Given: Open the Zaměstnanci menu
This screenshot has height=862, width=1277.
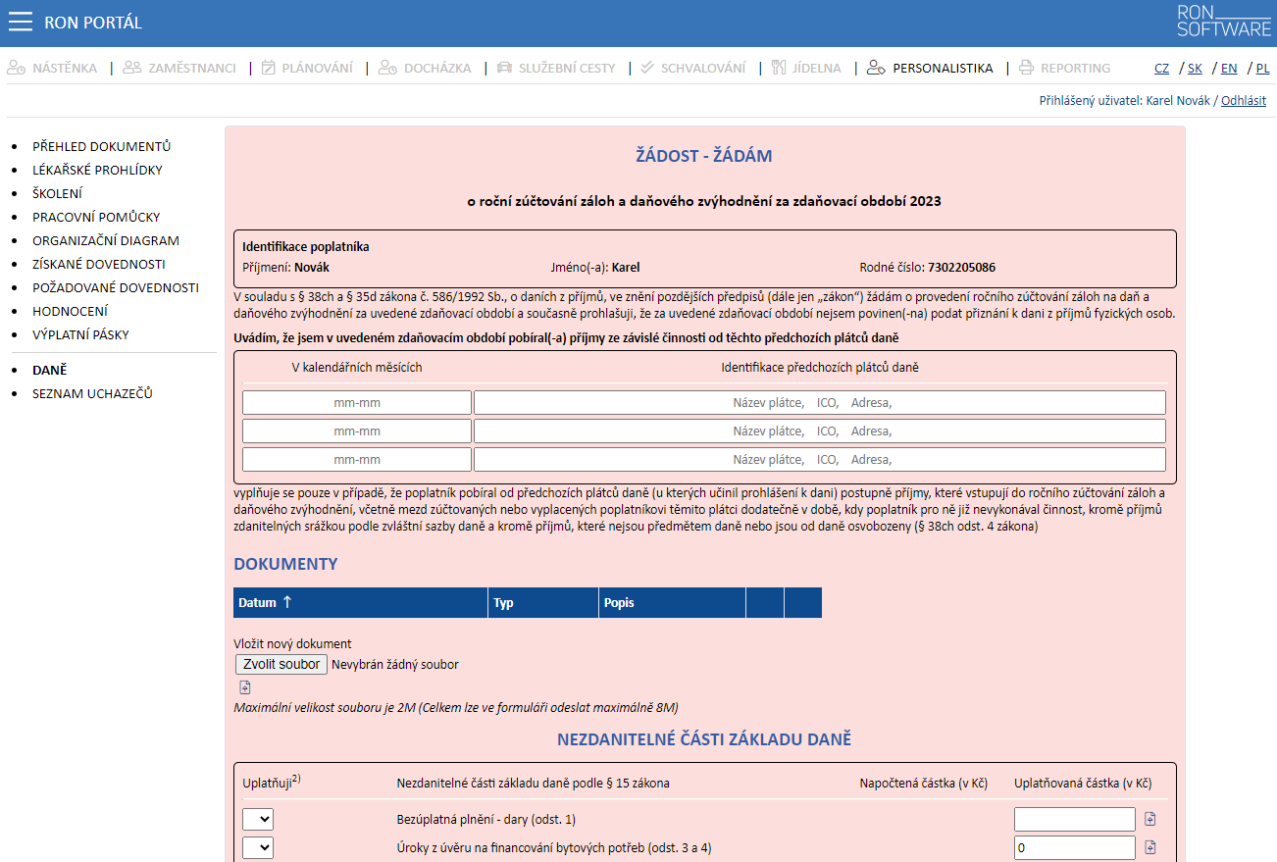Looking at the screenshot, I should 192,68.
